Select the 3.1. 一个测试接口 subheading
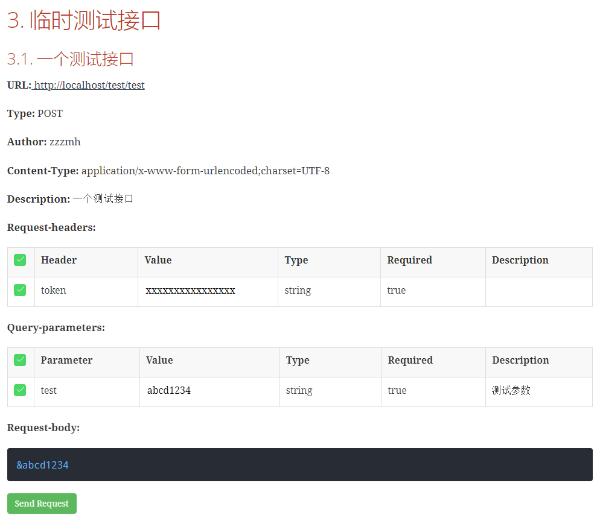 (70, 59)
